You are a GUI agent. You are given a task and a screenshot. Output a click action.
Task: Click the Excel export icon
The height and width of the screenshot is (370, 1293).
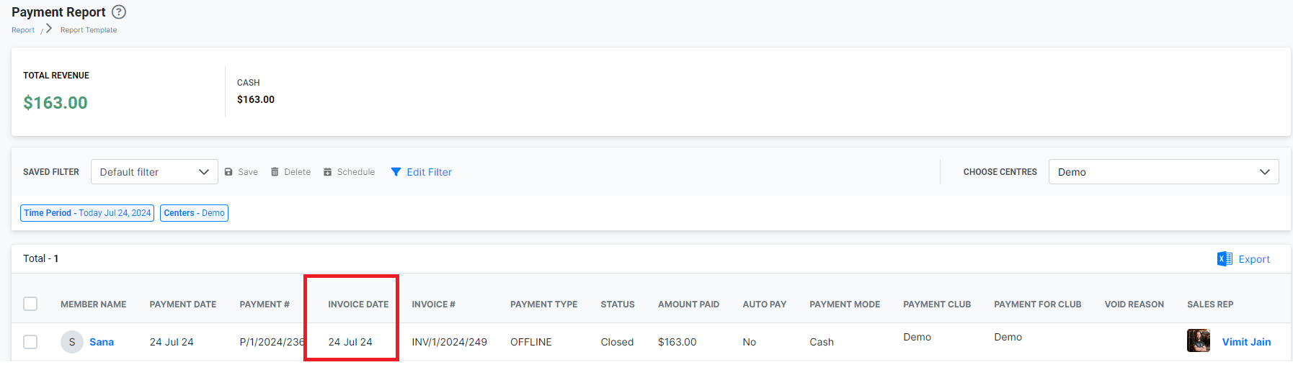tap(1225, 259)
